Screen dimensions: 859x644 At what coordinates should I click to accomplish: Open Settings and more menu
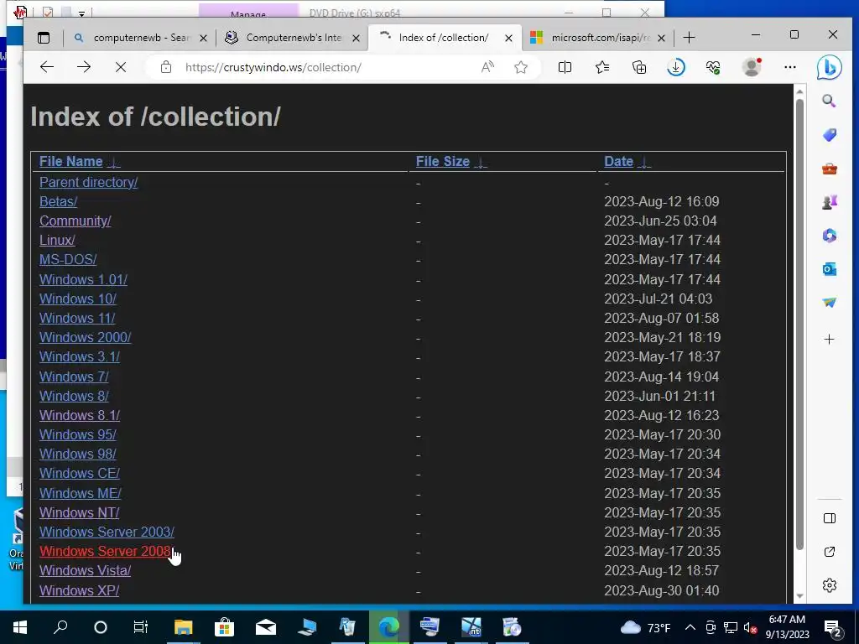click(789, 67)
